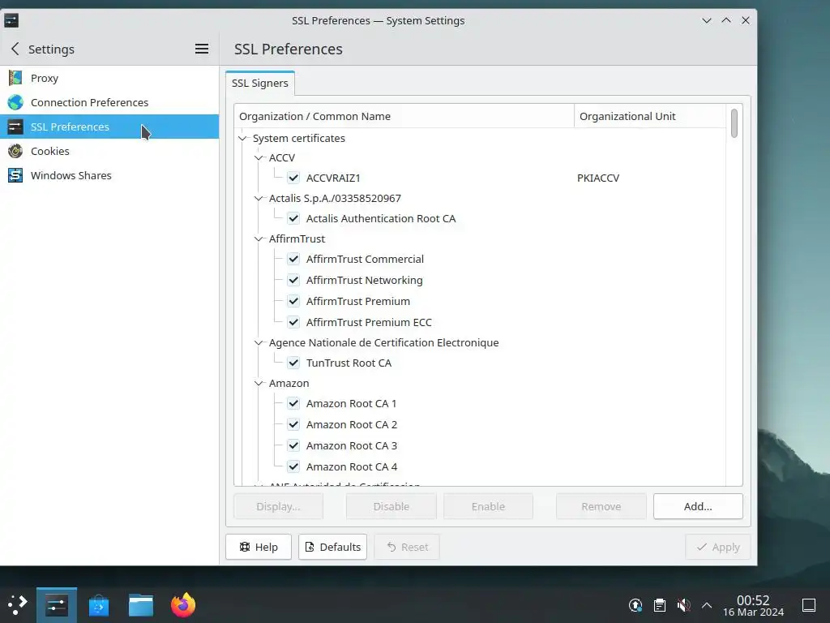Go back using the Settings back arrow
Viewport: 830px width, 623px height.
point(15,49)
